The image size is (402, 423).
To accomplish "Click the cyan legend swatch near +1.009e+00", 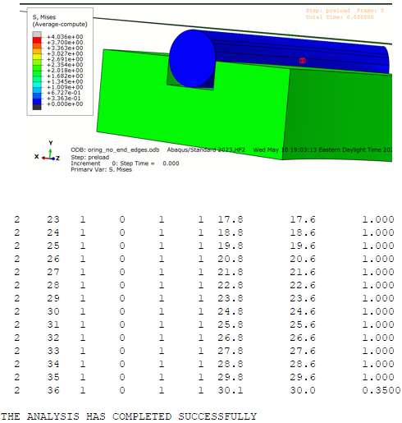I will [x=37, y=85].
